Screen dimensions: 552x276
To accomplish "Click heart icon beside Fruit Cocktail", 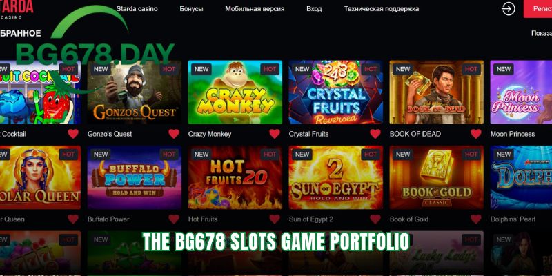I will tap(73, 134).
